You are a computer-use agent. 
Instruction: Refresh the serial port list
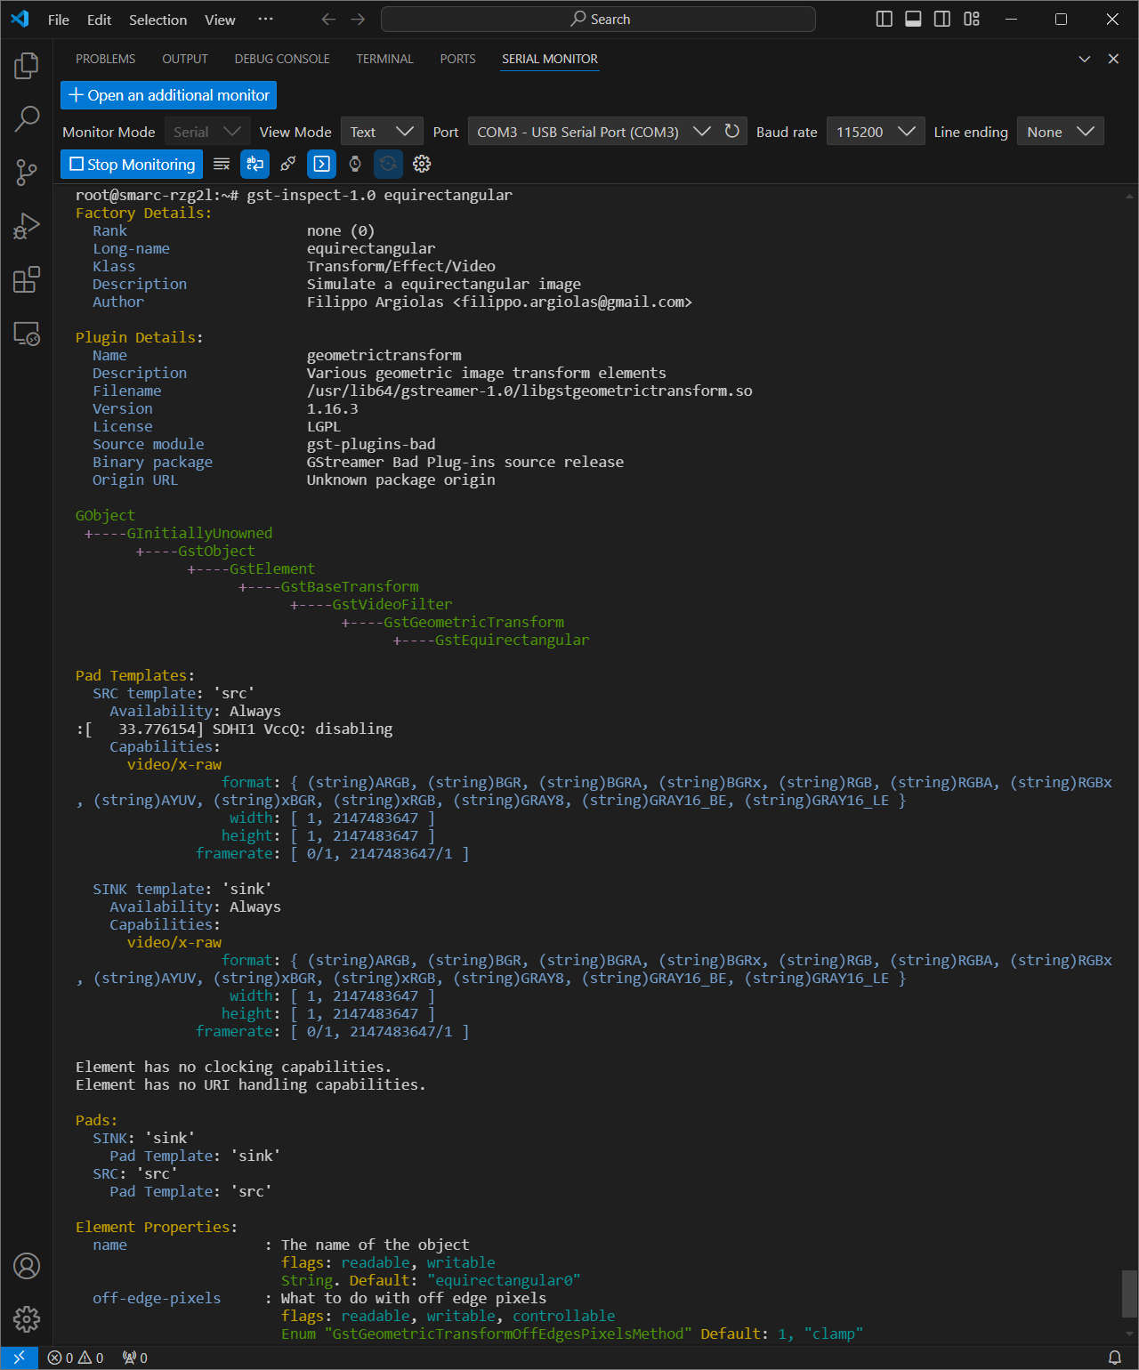point(732,131)
